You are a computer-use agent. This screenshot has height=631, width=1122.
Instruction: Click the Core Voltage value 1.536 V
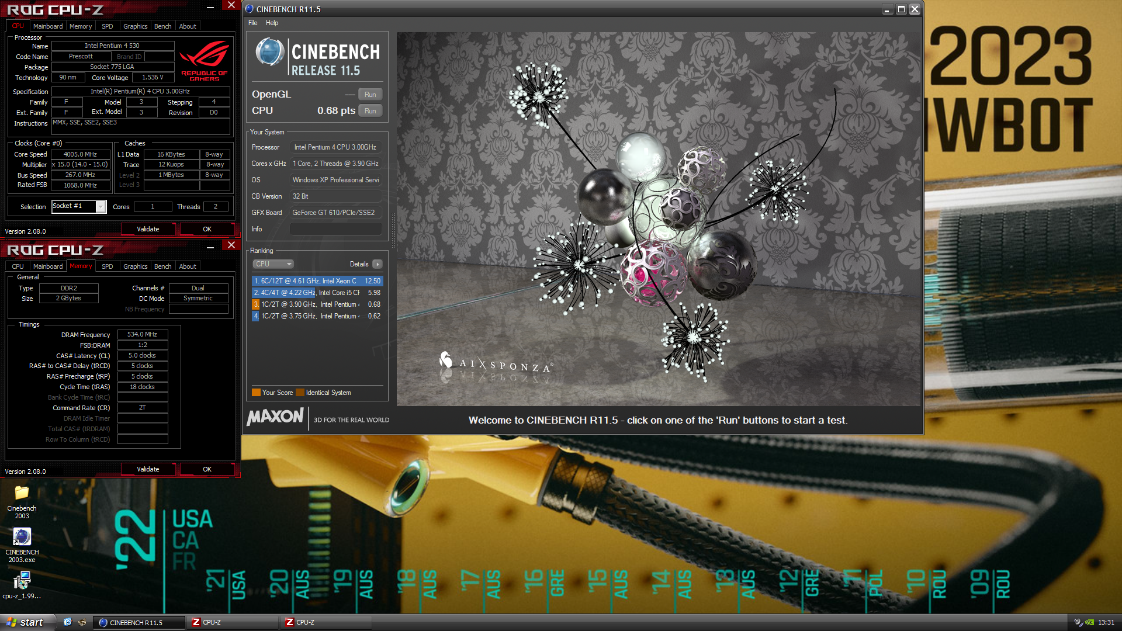(x=153, y=78)
